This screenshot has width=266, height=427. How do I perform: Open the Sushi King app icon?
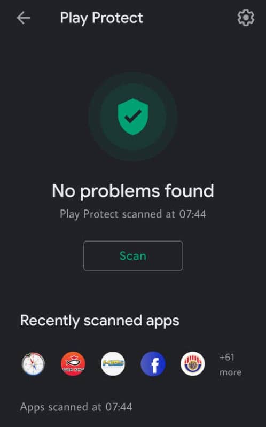click(73, 364)
